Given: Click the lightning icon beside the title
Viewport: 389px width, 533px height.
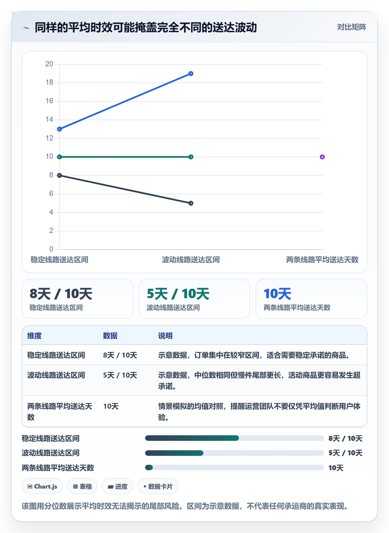Looking at the screenshot, I should pos(26,28).
